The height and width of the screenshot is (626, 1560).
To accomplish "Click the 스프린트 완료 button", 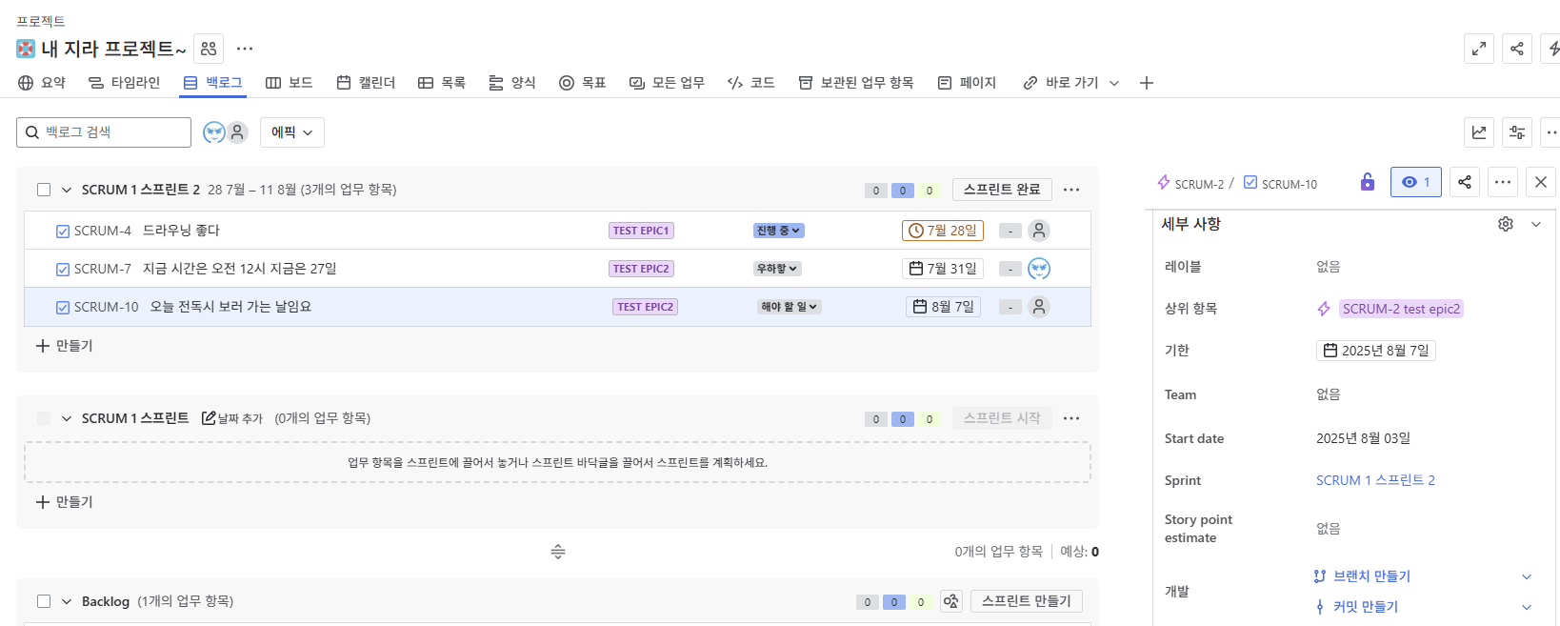I will click(x=1002, y=190).
